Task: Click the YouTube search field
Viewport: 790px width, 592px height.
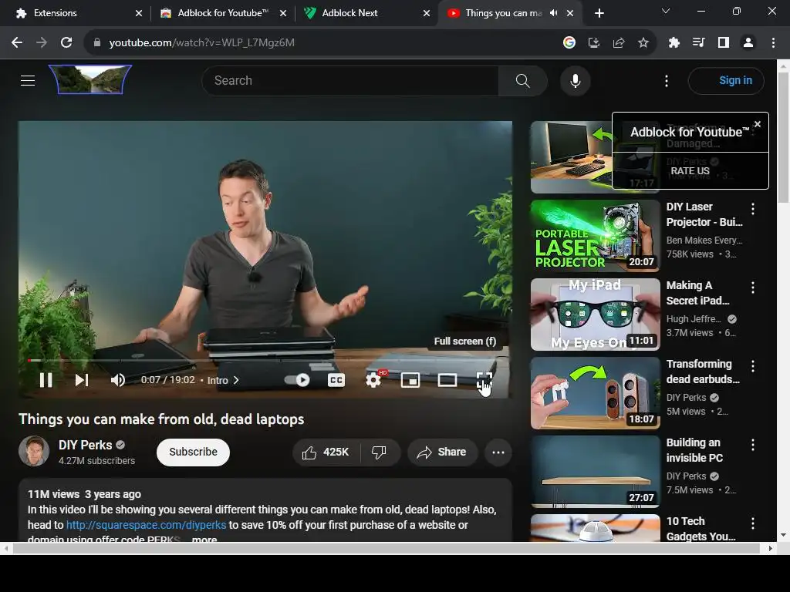Action: [350, 80]
